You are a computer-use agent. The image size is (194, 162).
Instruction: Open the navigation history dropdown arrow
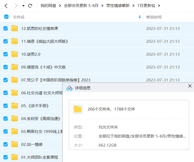(x=23, y=6)
